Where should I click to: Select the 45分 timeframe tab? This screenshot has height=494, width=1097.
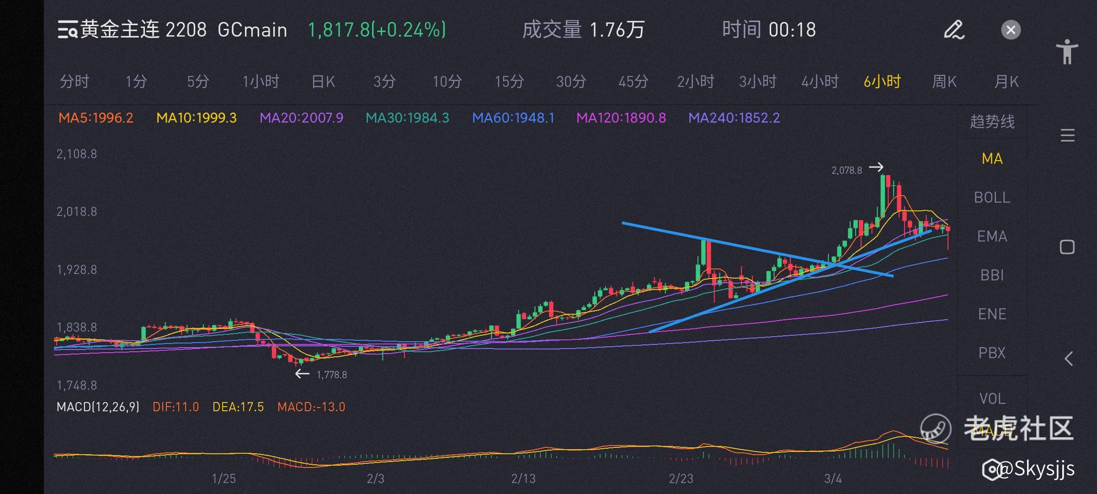tap(634, 82)
